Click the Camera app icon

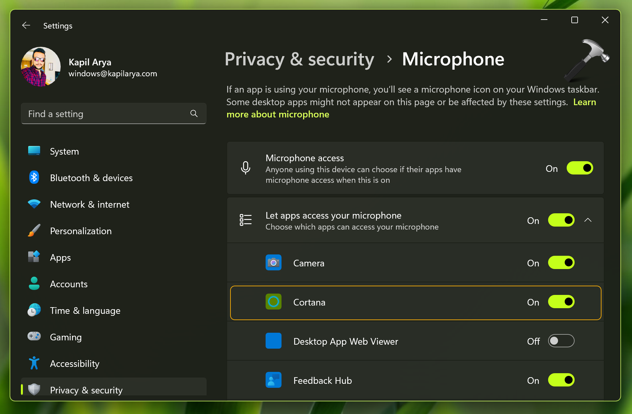273,263
